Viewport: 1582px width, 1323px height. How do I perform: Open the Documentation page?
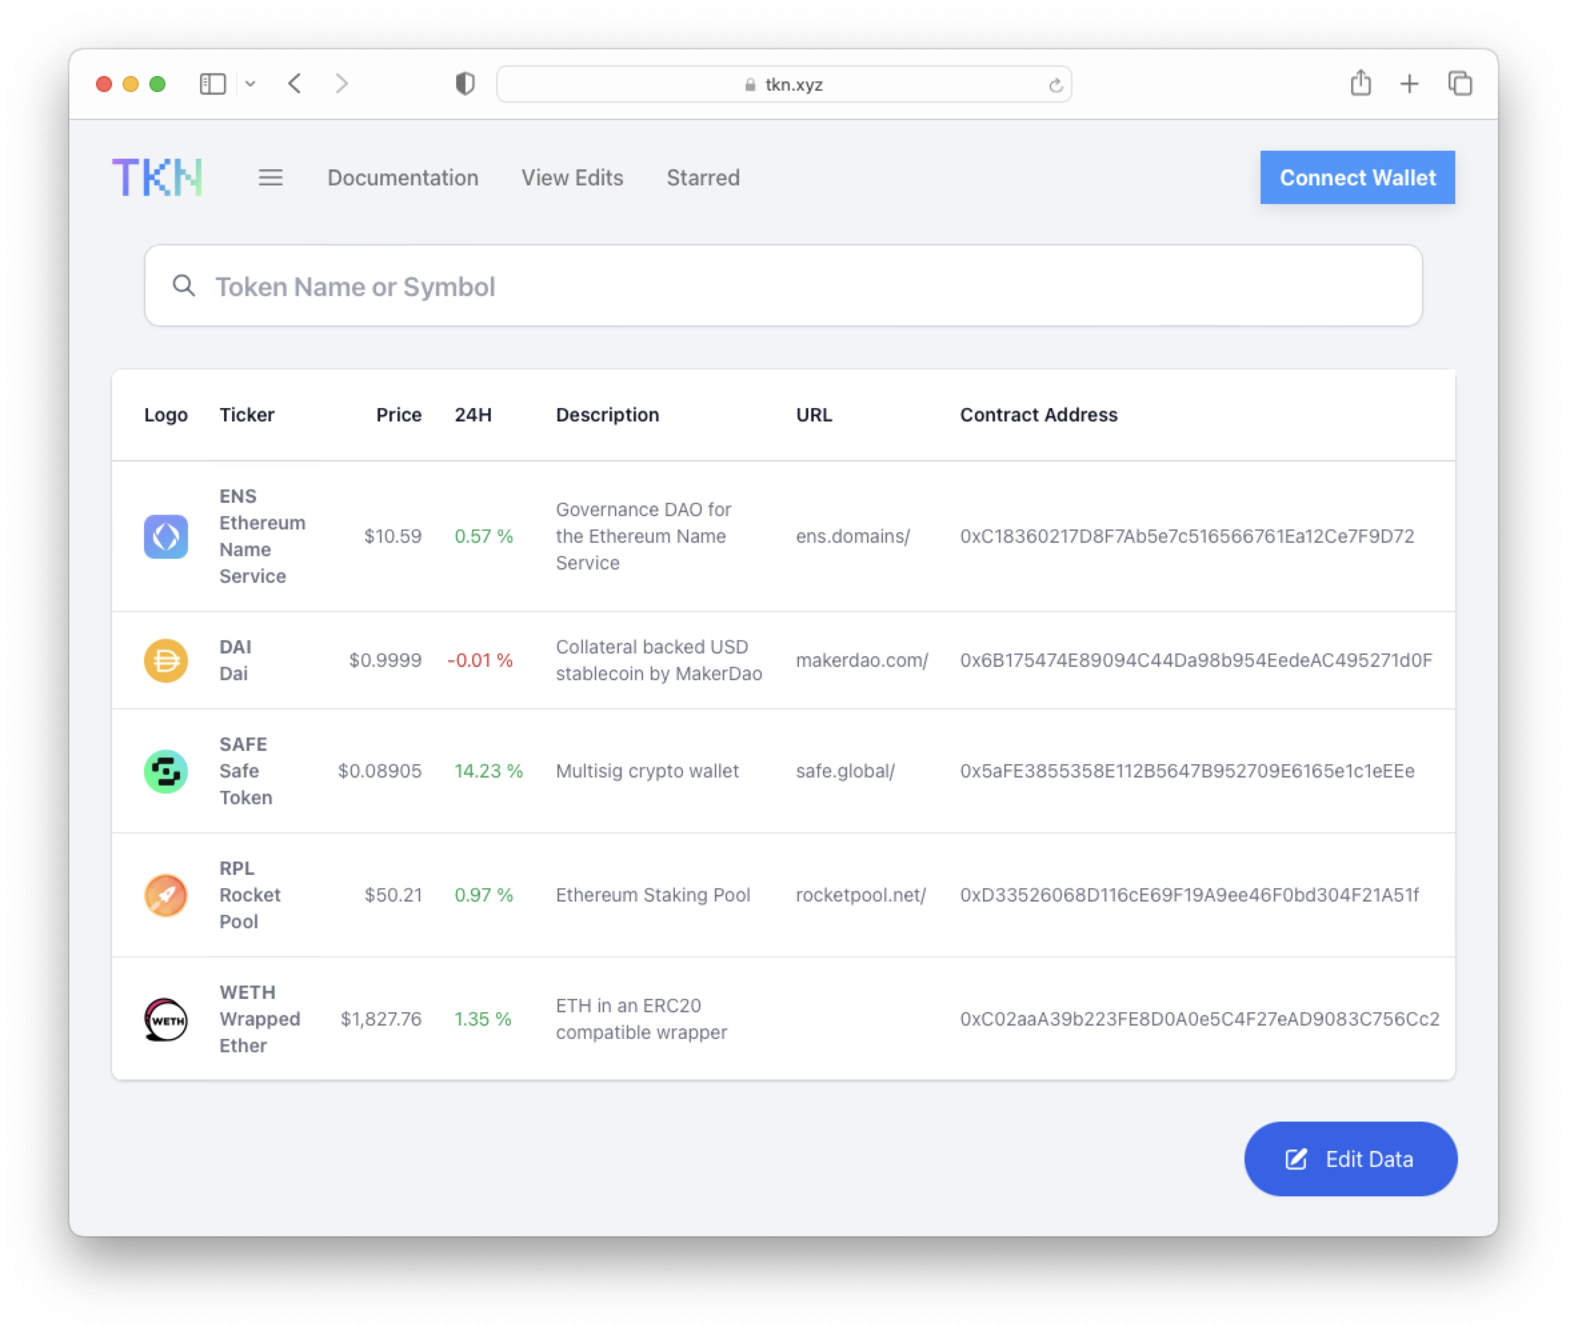[x=403, y=178]
